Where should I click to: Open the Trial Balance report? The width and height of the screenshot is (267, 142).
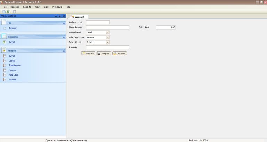15,65
